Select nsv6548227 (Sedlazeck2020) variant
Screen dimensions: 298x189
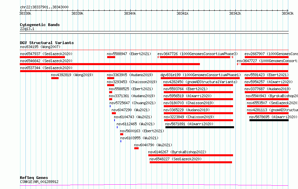[175, 159]
